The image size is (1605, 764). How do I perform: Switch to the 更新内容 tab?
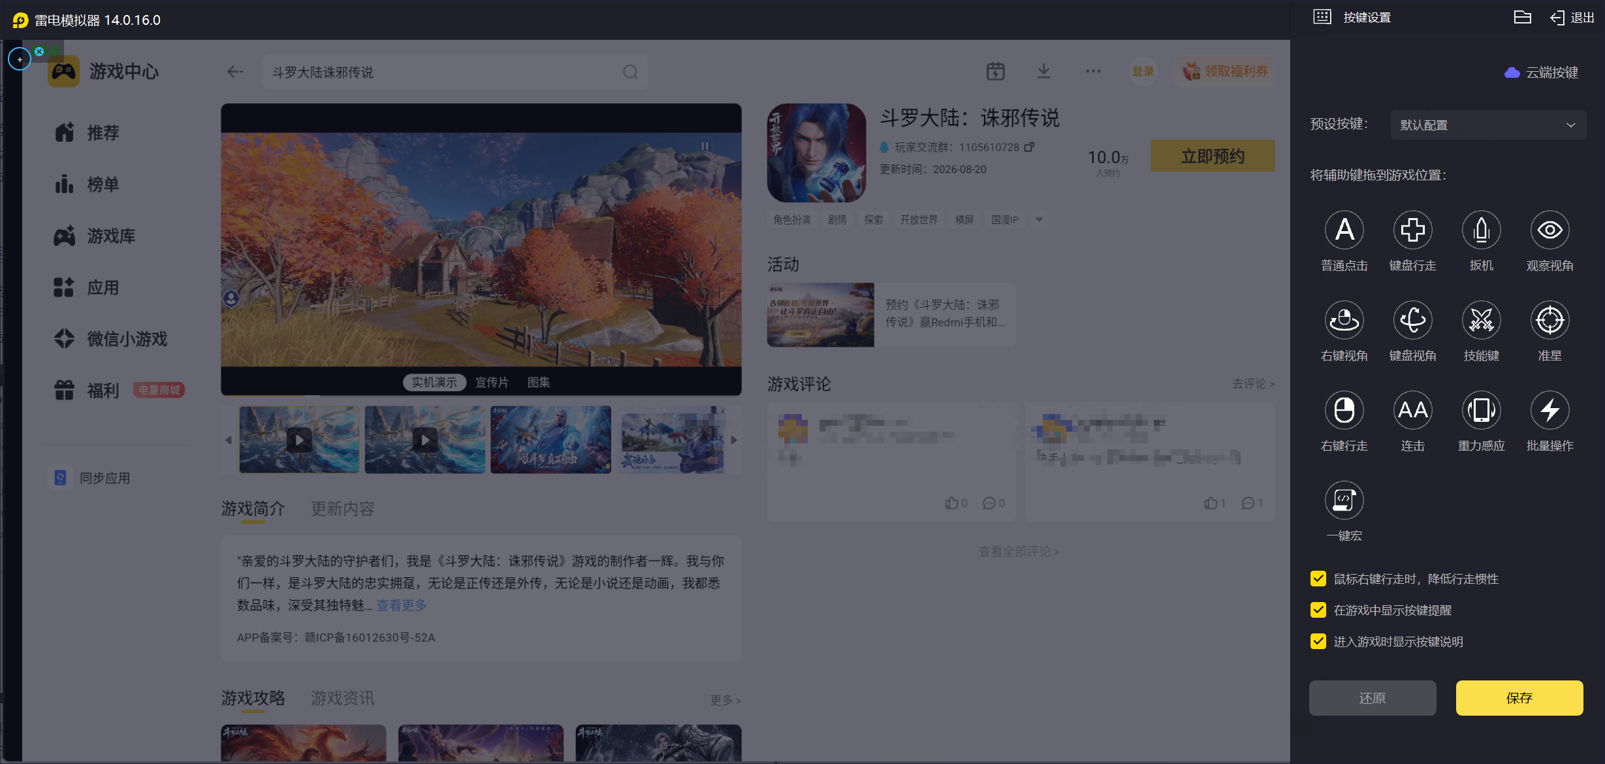point(343,509)
